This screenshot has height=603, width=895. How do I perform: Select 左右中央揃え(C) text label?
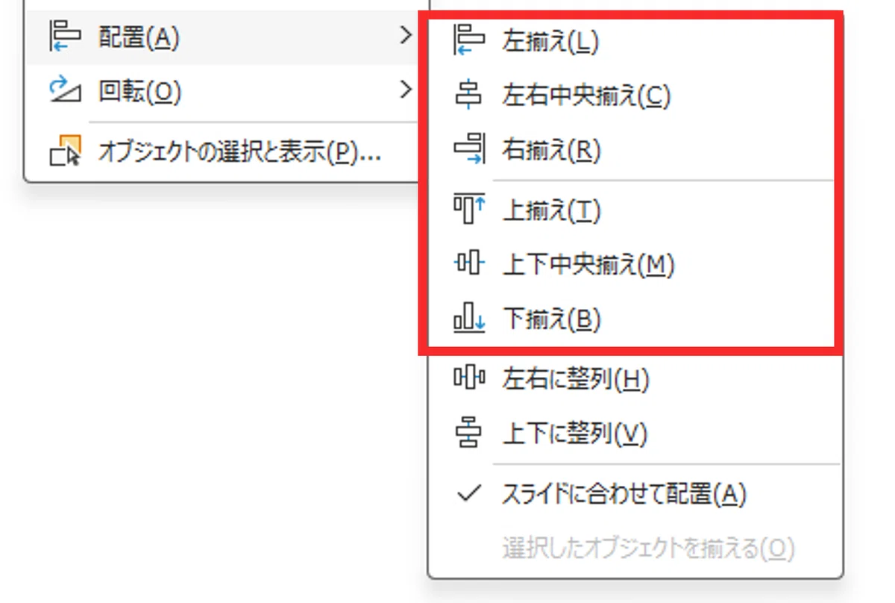click(587, 96)
